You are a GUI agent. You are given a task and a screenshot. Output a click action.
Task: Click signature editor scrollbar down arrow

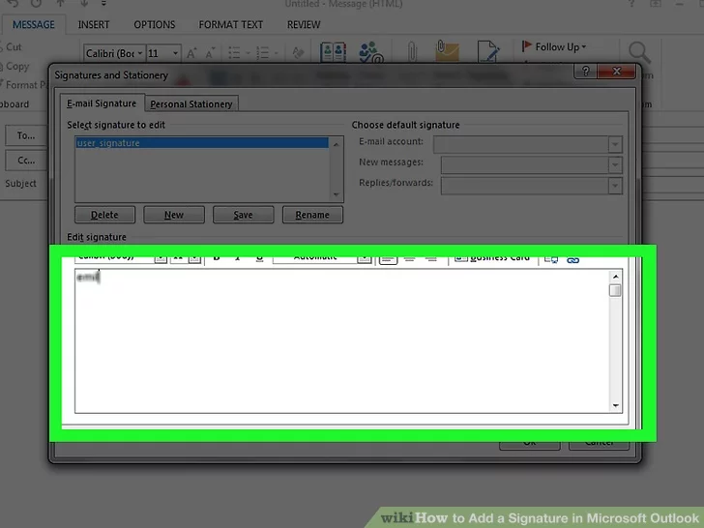[616, 405]
